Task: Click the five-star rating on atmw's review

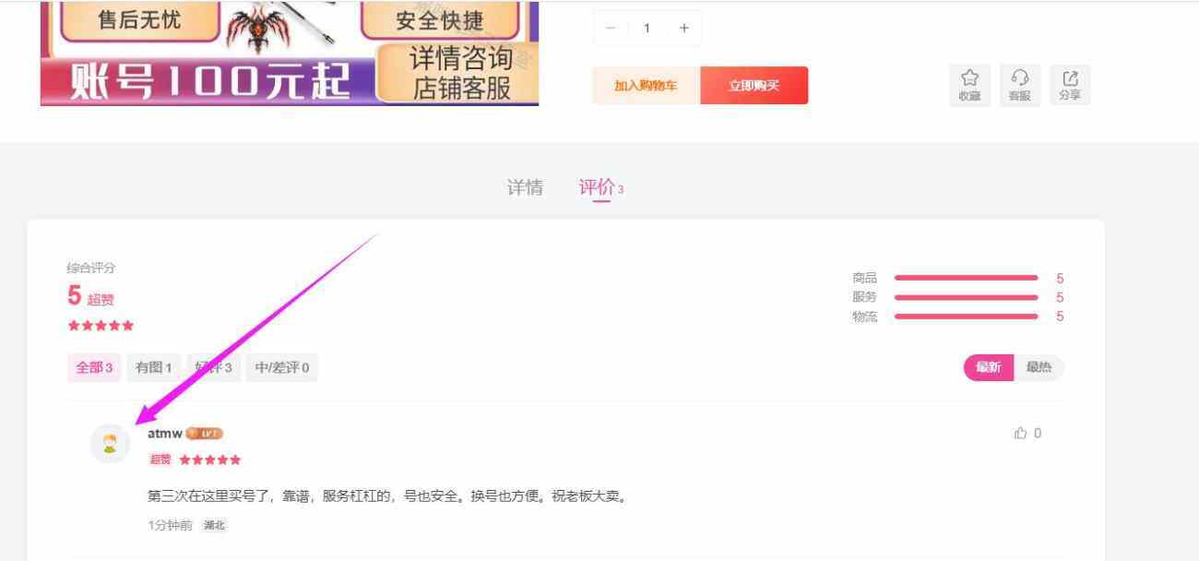Action: click(x=211, y=458)
